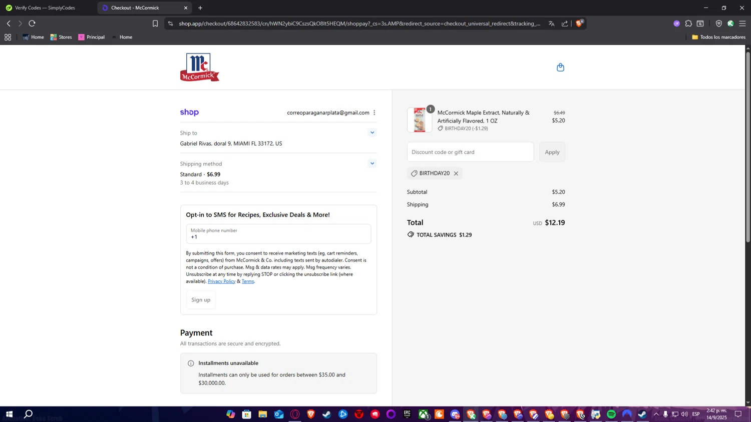The height and width of the screenshot is (422, 751).
Task: Reload the current page
Action: [32, 23]
